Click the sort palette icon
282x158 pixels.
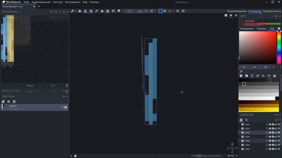click(258, 76)
